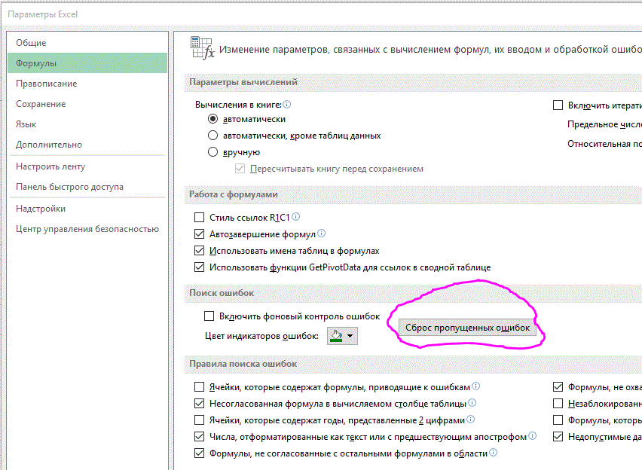Screen dimensions: 642x470
Task: Check Ячейки с формулами, приводящими к ошибкам
Action: click(199, 387)
